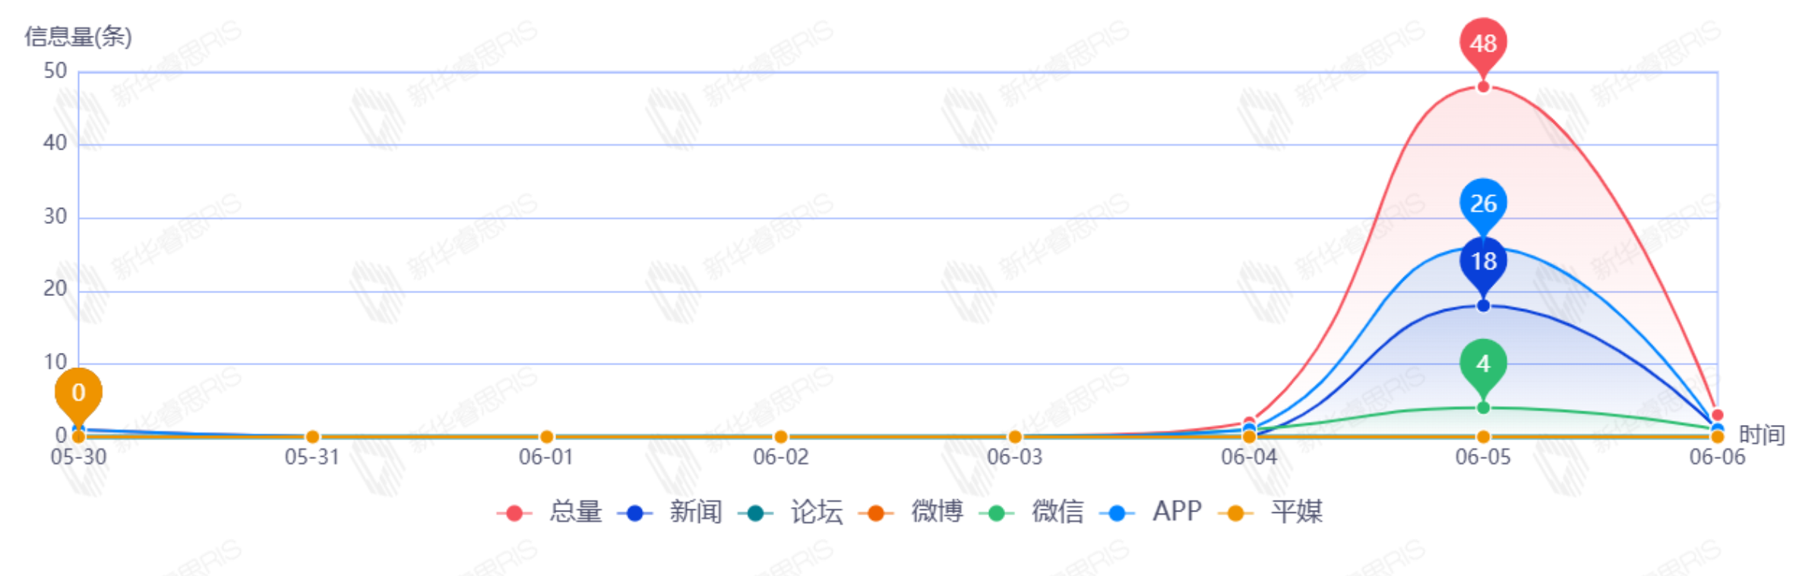Image resolution: width=1818 pixels, height=576 pixels.
Task: Click the light blue 26 marker pin
Action: click(x=1483, y=203)
